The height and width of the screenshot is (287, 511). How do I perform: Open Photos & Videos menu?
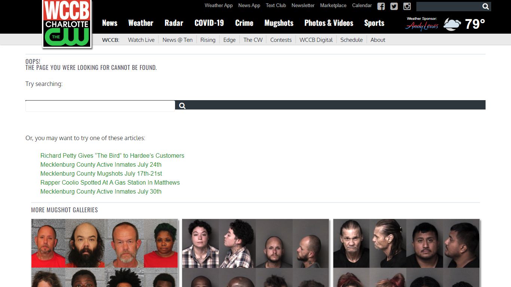329,23
